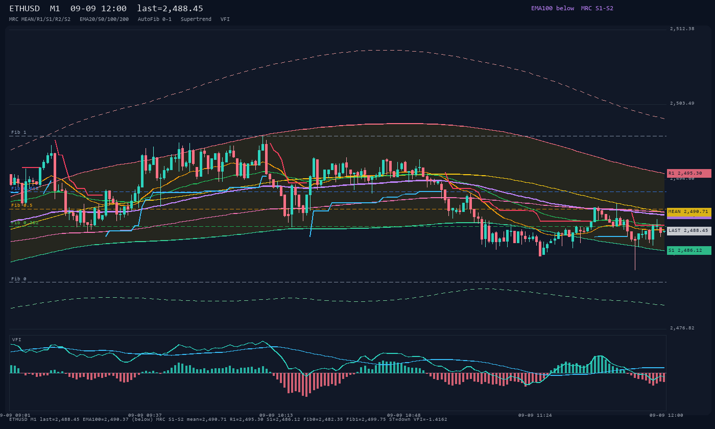Click the LAST 2,488.45 price tag
Image resolution: width=715 pixels, height=429 pixels.
(x=689, y=231)
